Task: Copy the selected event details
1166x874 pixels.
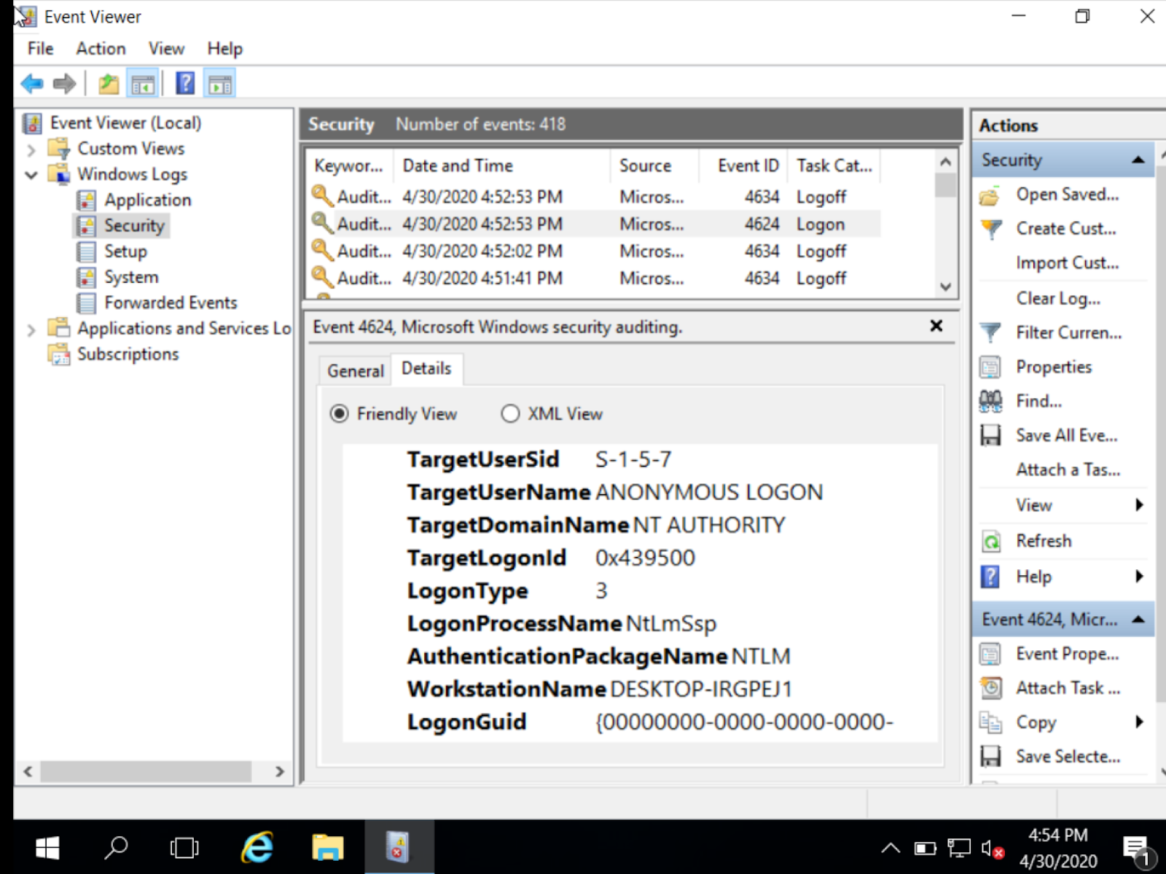Action: (1034, 722)
